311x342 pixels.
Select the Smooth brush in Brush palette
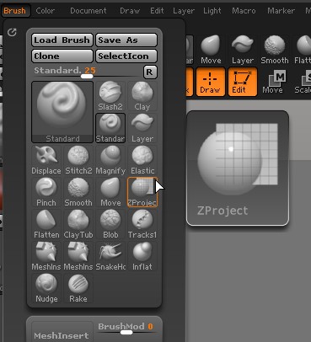[x=78, y=192]
